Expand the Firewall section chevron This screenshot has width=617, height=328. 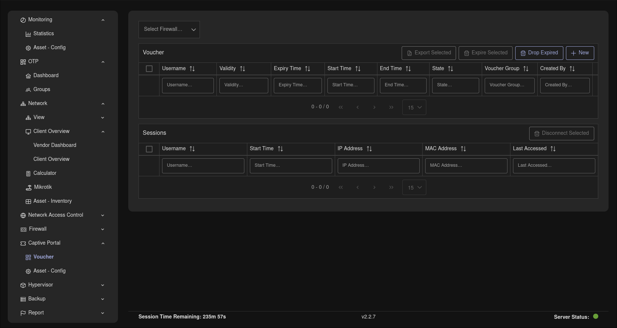tap(103, 230)
